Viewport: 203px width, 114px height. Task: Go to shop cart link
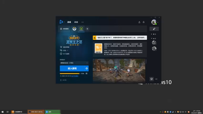pos(65,47)
